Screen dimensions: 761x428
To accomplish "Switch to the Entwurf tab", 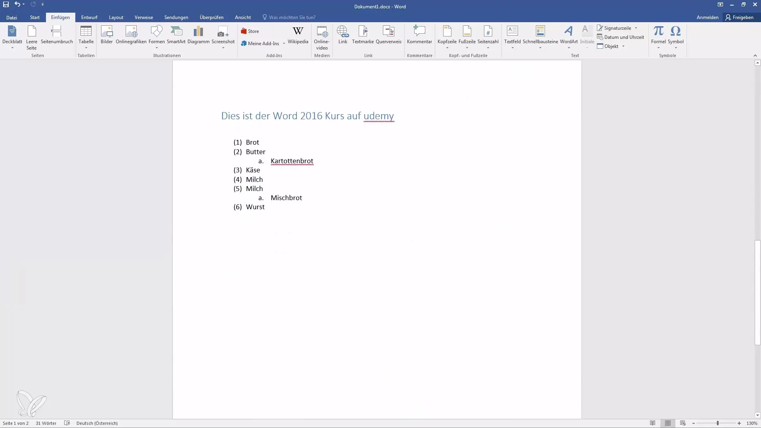I will tap(89, 17).
